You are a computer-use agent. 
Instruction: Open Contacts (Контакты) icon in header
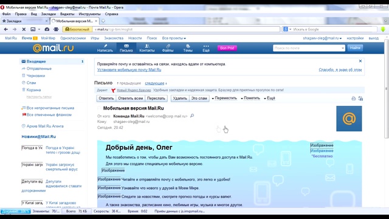pos(147,48)
